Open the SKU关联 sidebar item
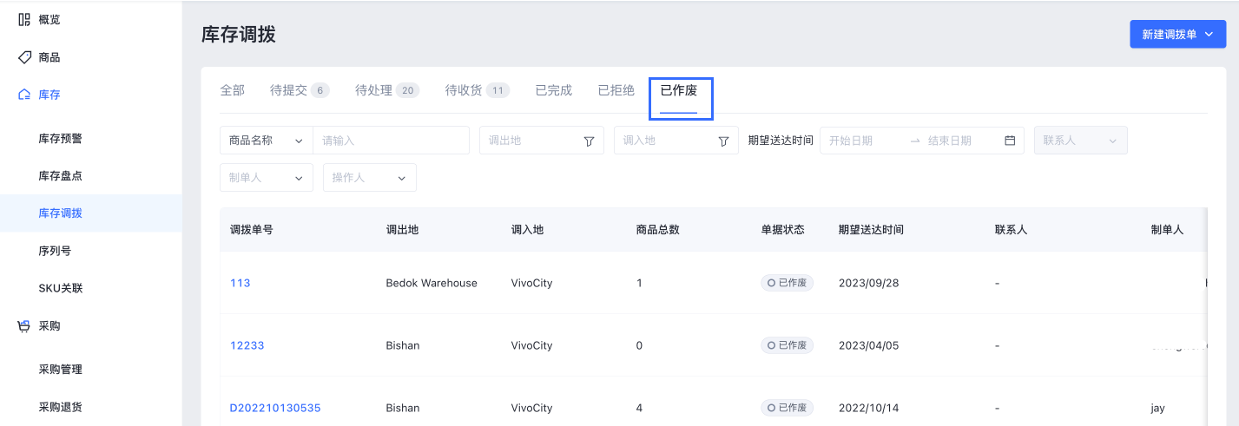 click(61, 288)
